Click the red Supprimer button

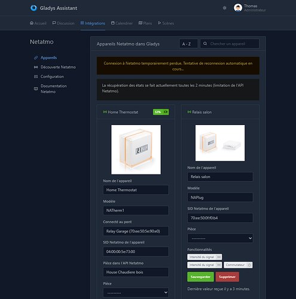pos(227,277)
